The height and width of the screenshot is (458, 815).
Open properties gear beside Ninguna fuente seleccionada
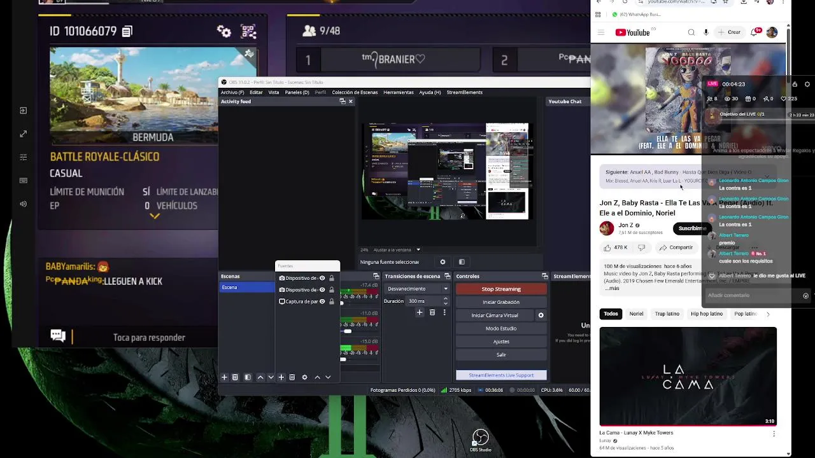point(443,261)
